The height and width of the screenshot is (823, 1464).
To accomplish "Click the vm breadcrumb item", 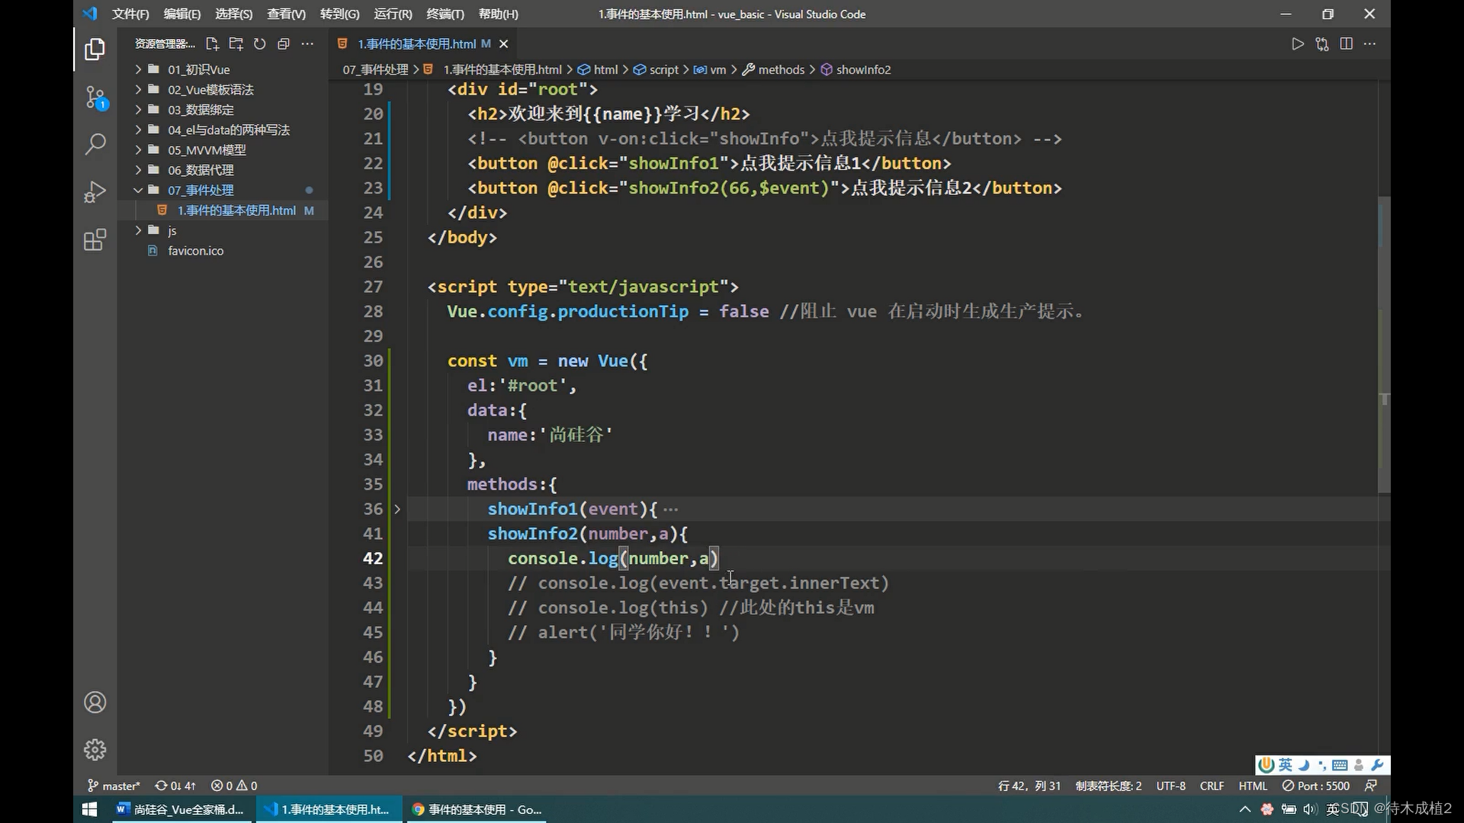I will tap(710, 69).
